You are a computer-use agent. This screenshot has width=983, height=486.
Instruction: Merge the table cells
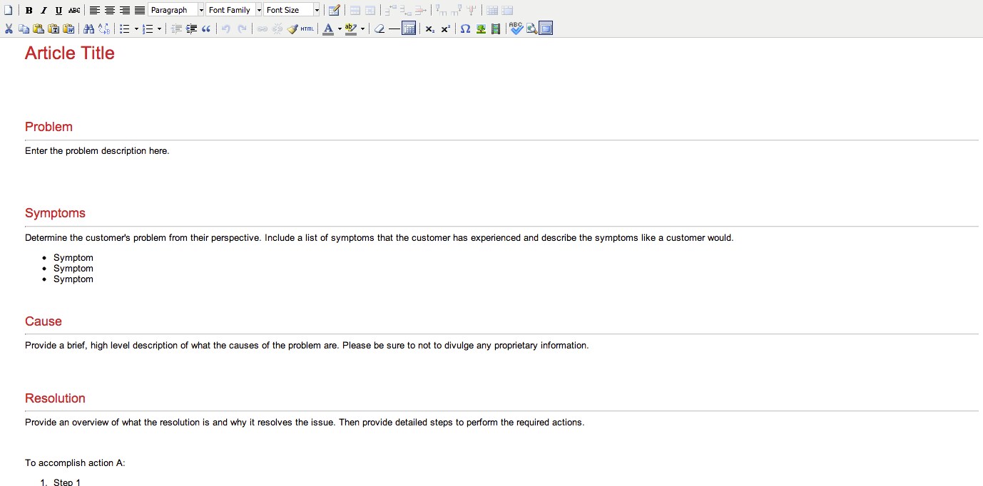click(x=507, y=10)
